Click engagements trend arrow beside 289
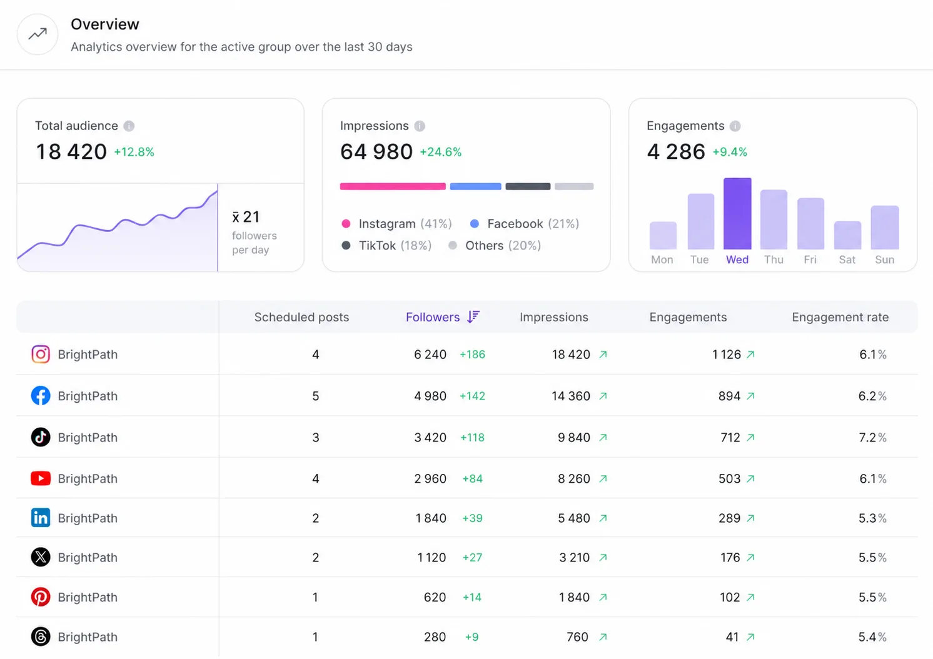Screen dimensions: 933x659 (x=750, y=518)
